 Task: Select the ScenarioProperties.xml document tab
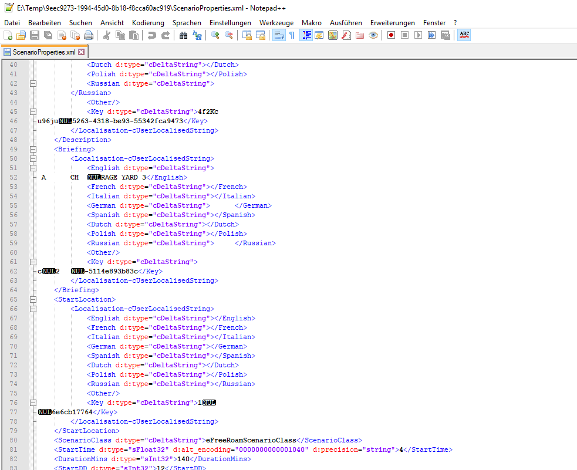pyautogui.click(x=43, y=52)
